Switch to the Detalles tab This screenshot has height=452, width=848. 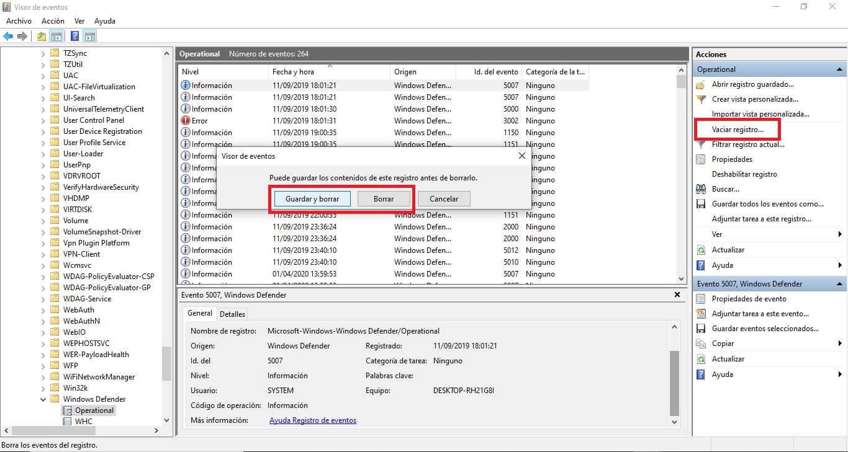coord(233,314)
